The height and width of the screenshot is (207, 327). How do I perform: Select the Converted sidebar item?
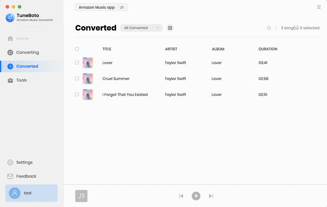click(32, 67)
